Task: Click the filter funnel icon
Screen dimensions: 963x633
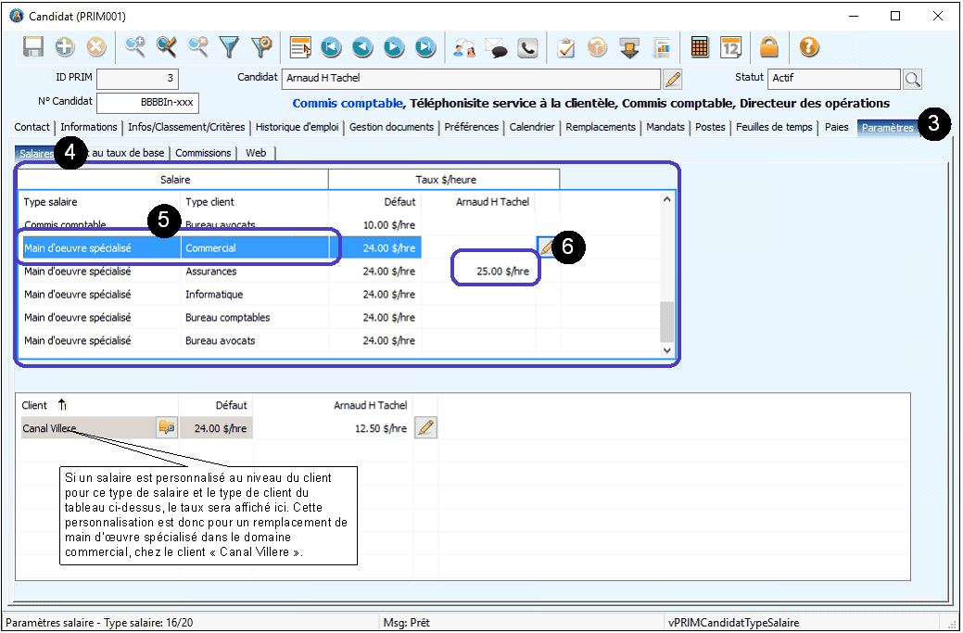Action: click(x=229, y=47)
